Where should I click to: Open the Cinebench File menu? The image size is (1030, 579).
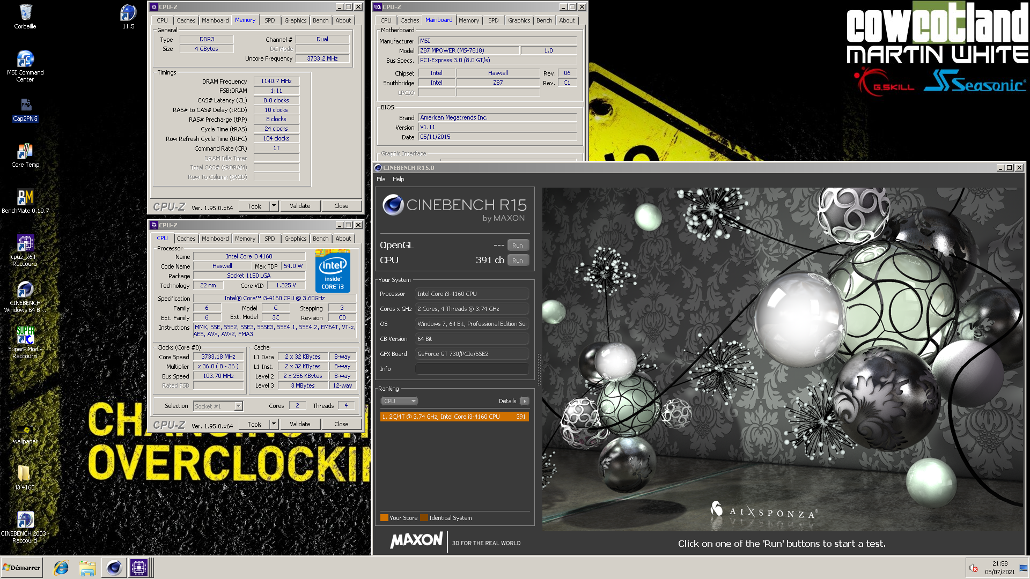(x=381, y=179)
